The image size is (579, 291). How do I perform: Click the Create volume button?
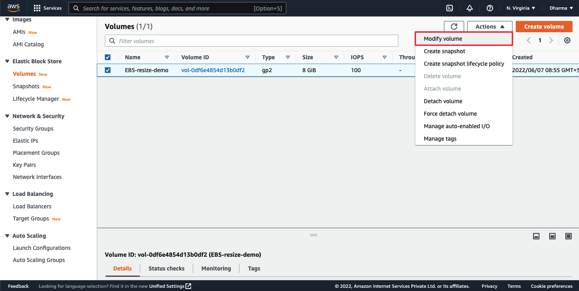tap(544, 27)
